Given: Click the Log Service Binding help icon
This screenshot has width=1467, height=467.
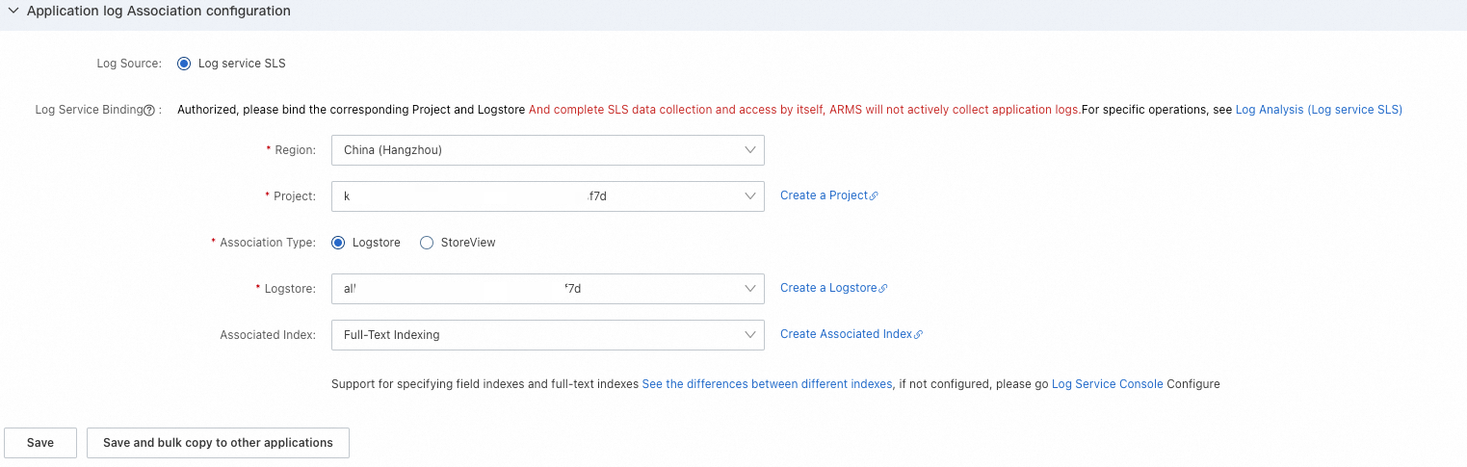Looking at the screenshot, I should (x=149, y=110).
